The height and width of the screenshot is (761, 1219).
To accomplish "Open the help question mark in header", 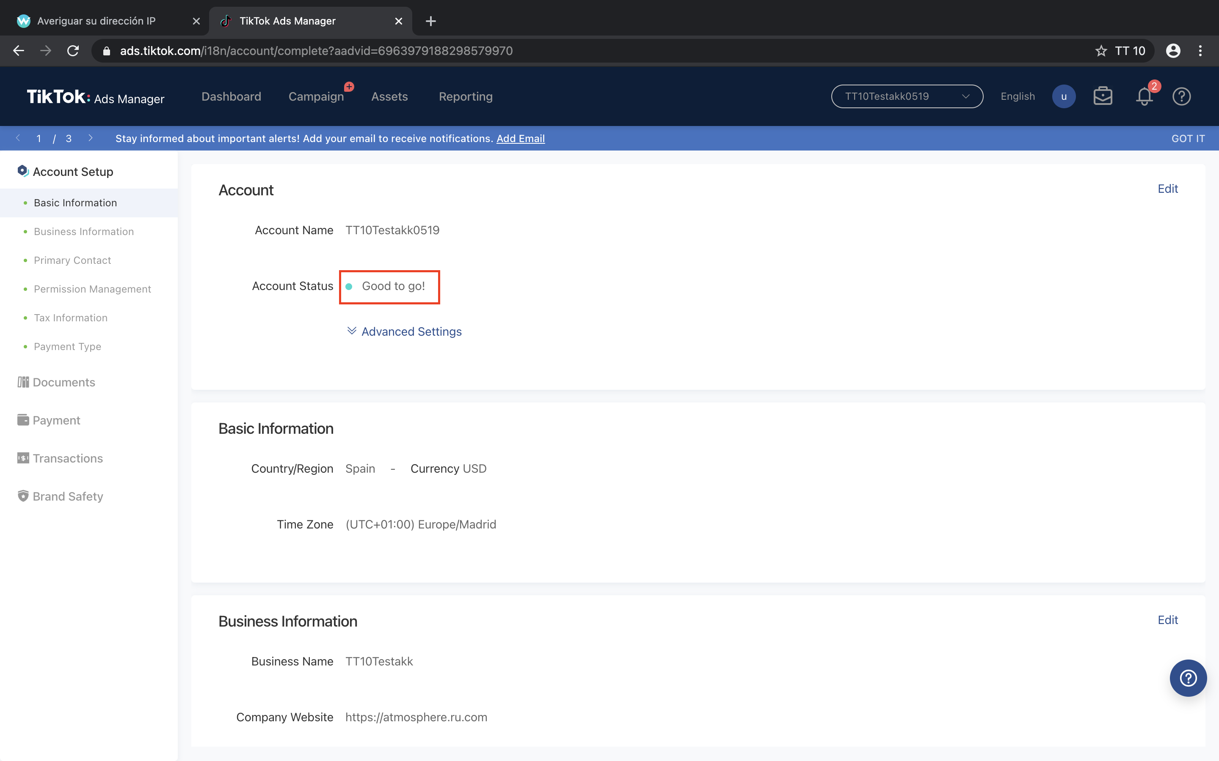I will pyautogui.click(x=1181, y=96).
